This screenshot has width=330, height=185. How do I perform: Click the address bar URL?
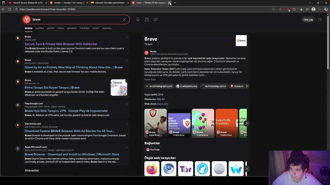tap(47, 9)
